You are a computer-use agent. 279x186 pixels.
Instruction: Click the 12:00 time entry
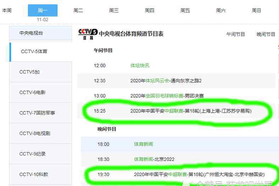pyautogui.click(x=100, y=66)
